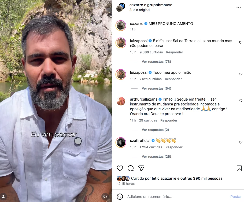Share post via paper plane icon
The width and height of the screenshot is (244, 202).
point(141,168)
